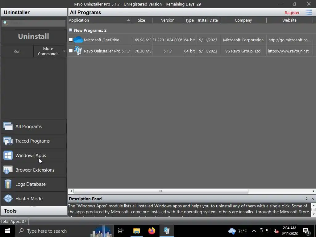Screen dimensions: 316x237
Task: Sort by the Website column header
Action: pyautogui.click(x=289, y=20)
